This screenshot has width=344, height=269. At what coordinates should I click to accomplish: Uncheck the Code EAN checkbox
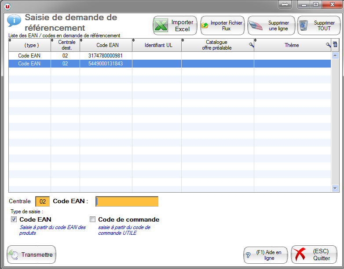click(x=14, y=219)
